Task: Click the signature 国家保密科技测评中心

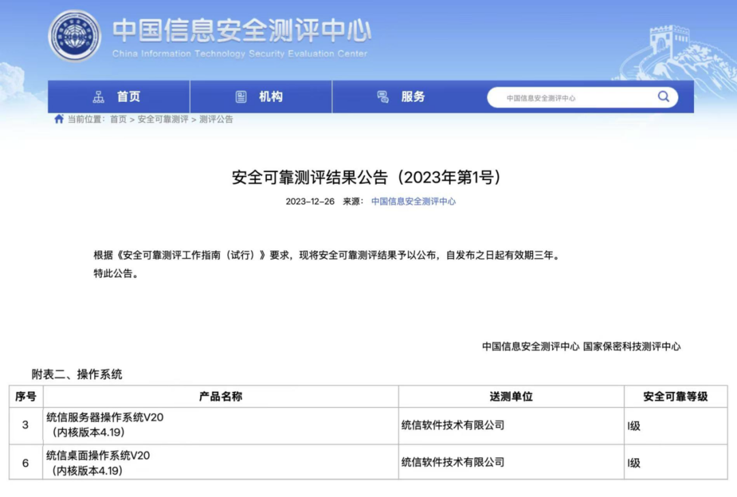Action: (632, 347)
